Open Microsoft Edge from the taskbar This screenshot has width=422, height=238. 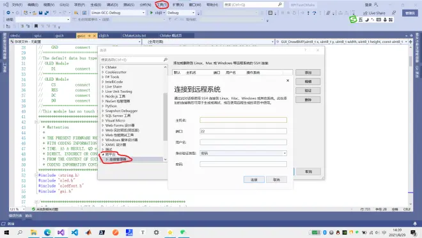(x=47, y=232)
